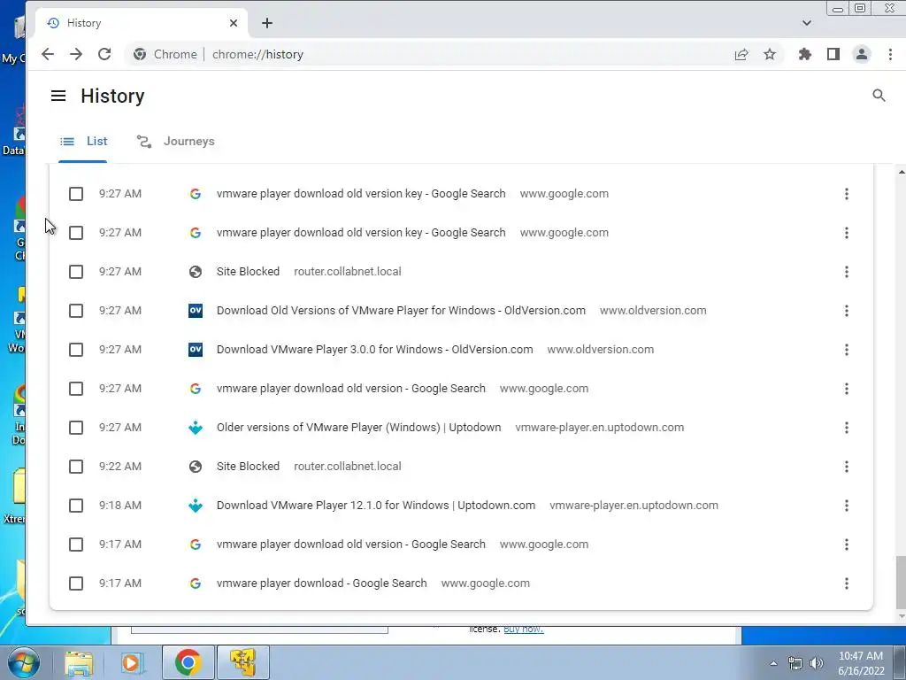Screen dimensions: 906x680
Task: Select the History browser tab
Action: (x=142, y=23)
